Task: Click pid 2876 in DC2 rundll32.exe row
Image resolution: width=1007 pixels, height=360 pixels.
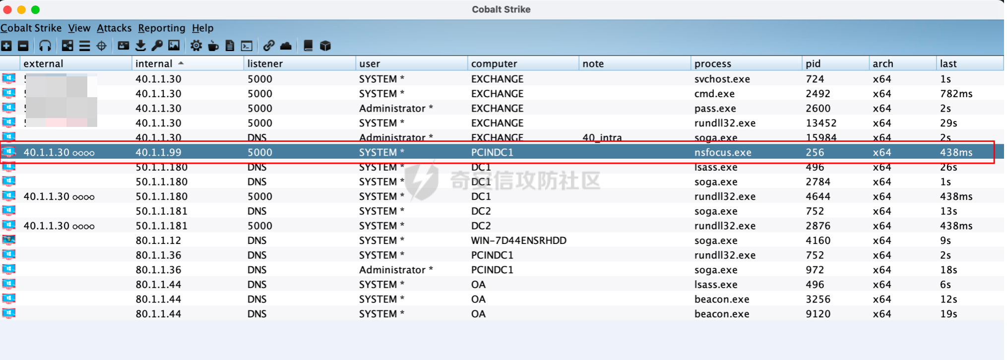Action: point(818,226)
